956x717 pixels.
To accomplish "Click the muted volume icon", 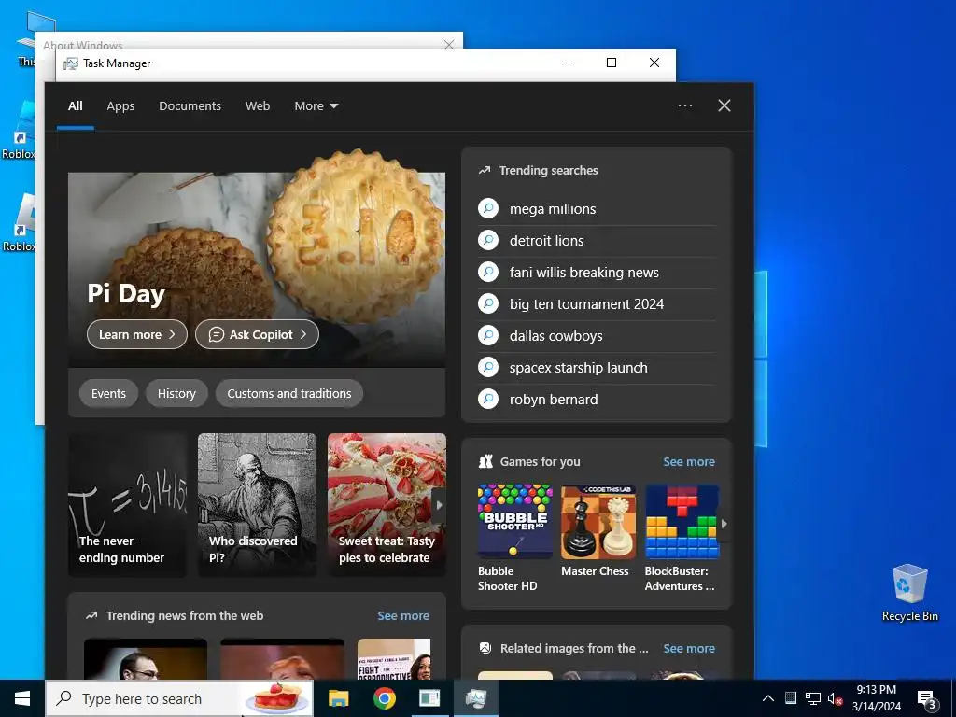I will tap(835, 698).
